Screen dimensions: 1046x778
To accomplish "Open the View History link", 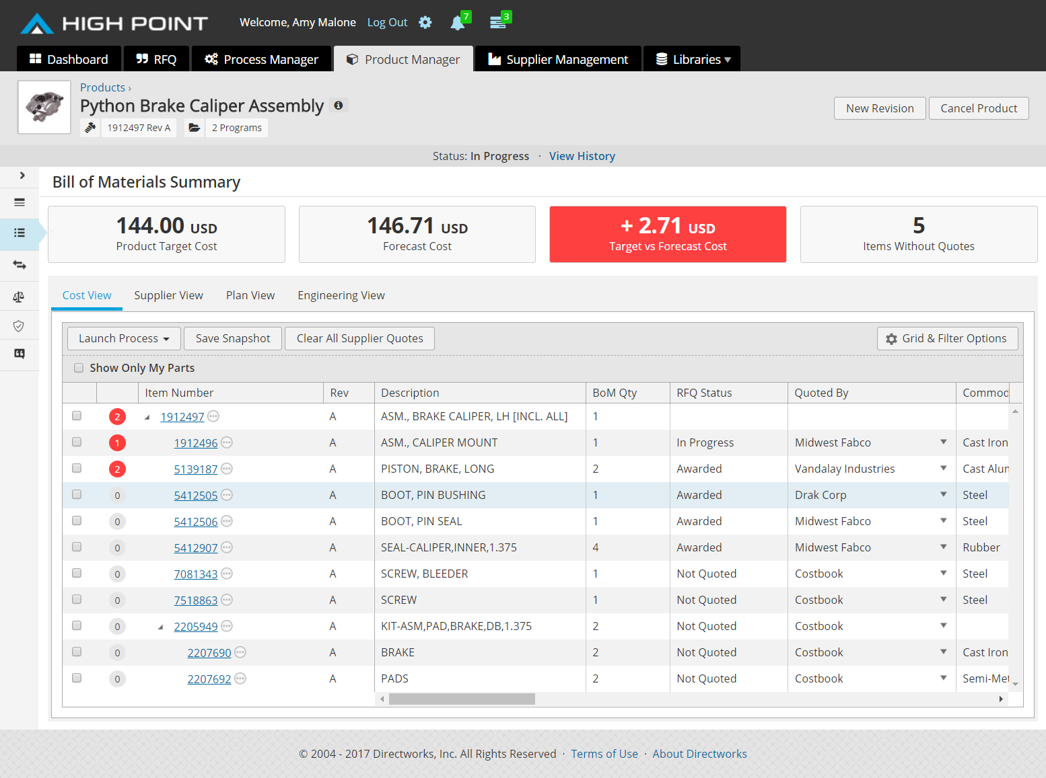I will click(582, 156).
